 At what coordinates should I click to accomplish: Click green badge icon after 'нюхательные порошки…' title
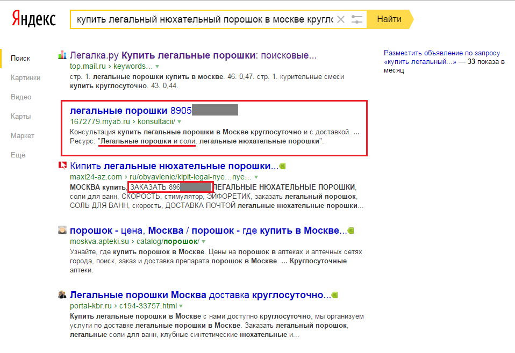[x=282, y=166]
